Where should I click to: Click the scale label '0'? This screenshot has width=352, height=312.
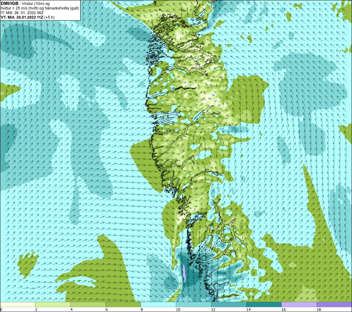tap(1, 310)
